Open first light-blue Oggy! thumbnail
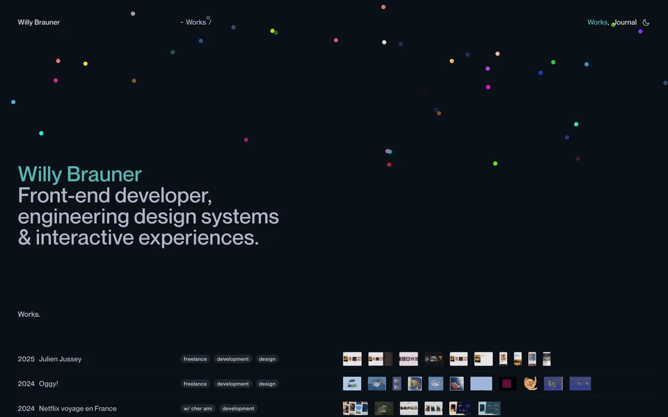The width and height of the screenshot is (668, 417). pos(352,384)
